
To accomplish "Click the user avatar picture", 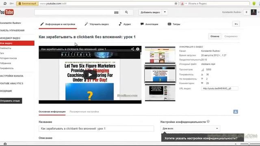I will tap(253, 12).
